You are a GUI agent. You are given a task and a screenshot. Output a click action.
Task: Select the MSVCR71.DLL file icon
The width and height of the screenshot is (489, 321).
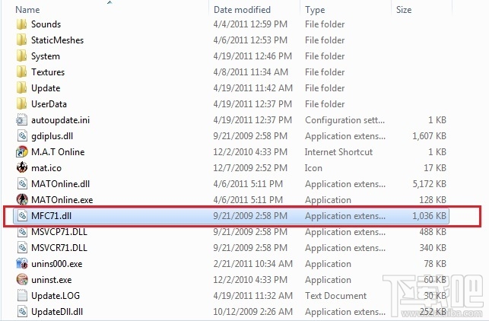(22, 248)
